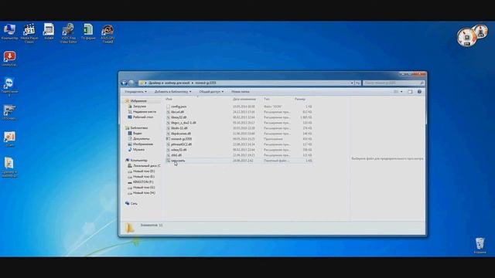This screenshot has height=278, width=495.
Task: Open Новый том (H:) drive
Action: [143, 192]
